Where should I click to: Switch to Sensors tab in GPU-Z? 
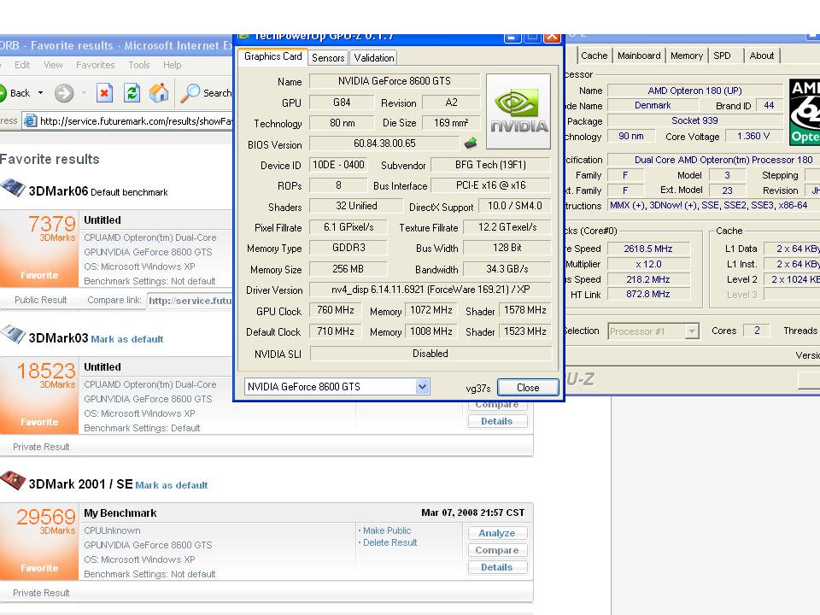pos(328,57)
